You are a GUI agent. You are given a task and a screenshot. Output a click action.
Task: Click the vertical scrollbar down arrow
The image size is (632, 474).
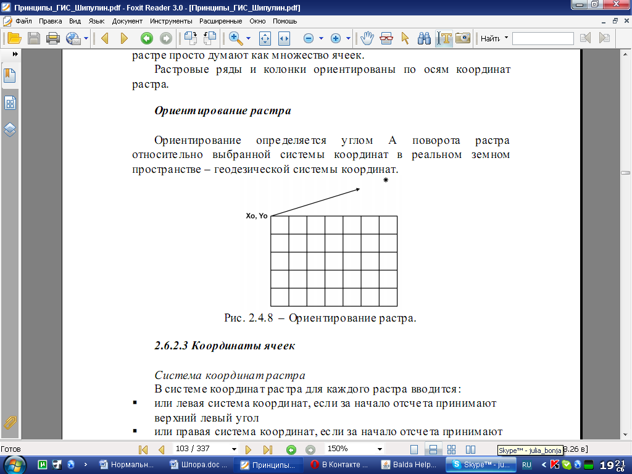(x=626, y=434)
